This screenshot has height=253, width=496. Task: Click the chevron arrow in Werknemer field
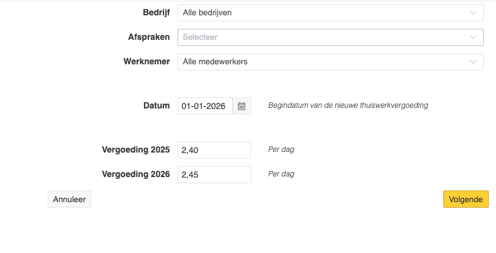click(x=472, y=62)
